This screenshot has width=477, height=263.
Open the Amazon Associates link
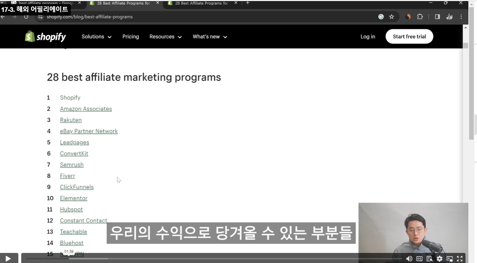coord(86,109)
